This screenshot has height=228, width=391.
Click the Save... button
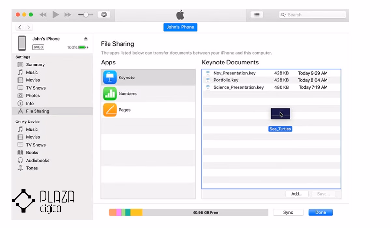(323, 194)
